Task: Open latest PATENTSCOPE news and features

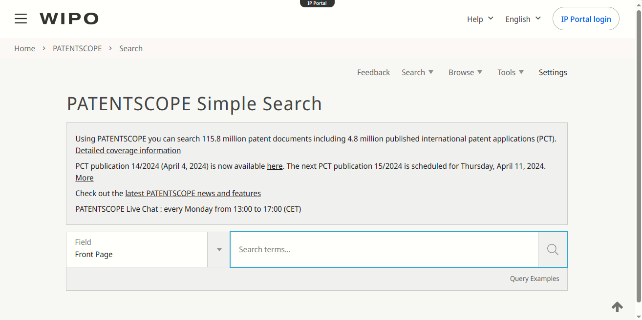Action: point(193,193)
